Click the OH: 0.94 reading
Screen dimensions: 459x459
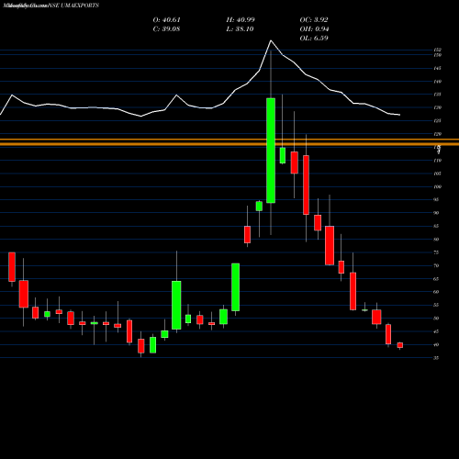314,29
